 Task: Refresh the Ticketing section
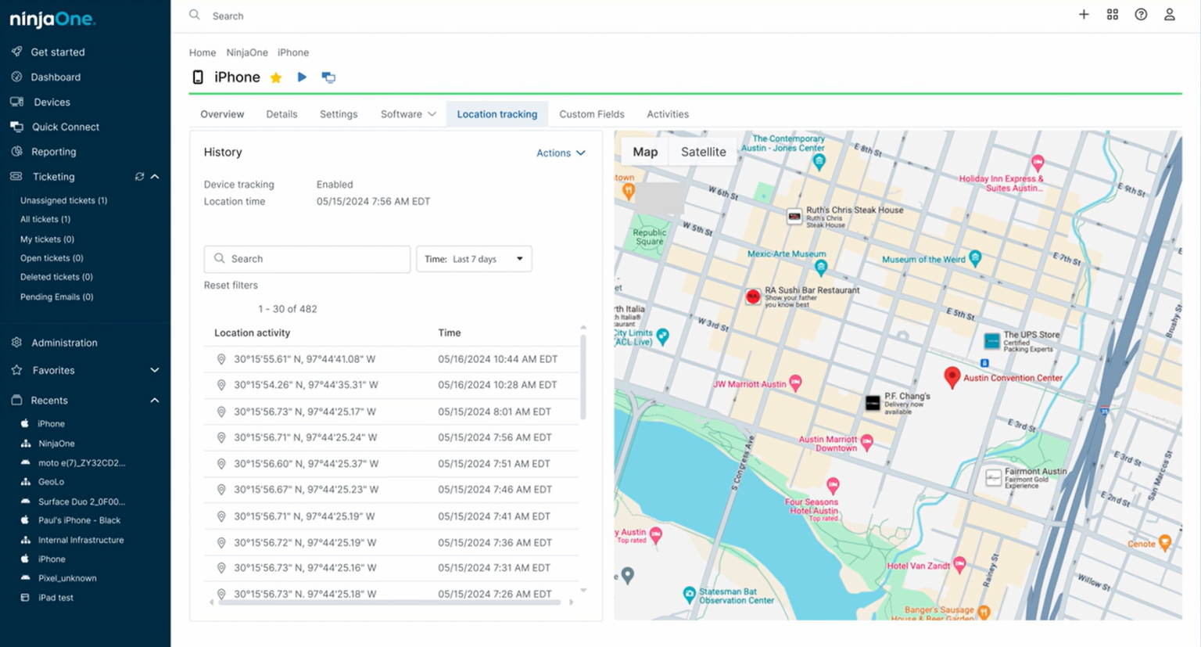(x=139, y=177)
